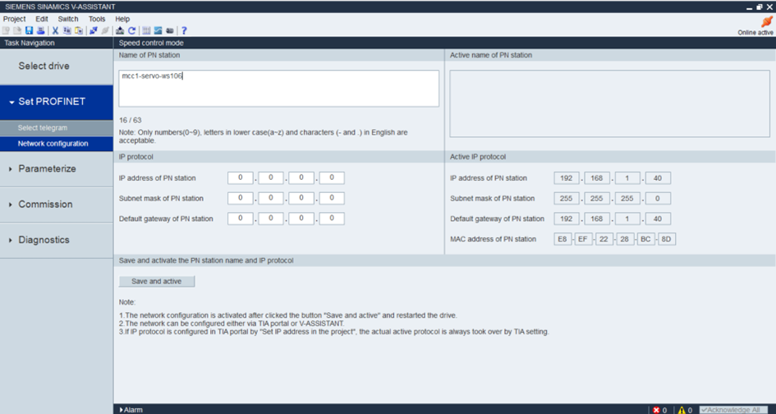776x414 pixels.
Task: Click active subnet mask last octet 0
Action: pos(658,199)
